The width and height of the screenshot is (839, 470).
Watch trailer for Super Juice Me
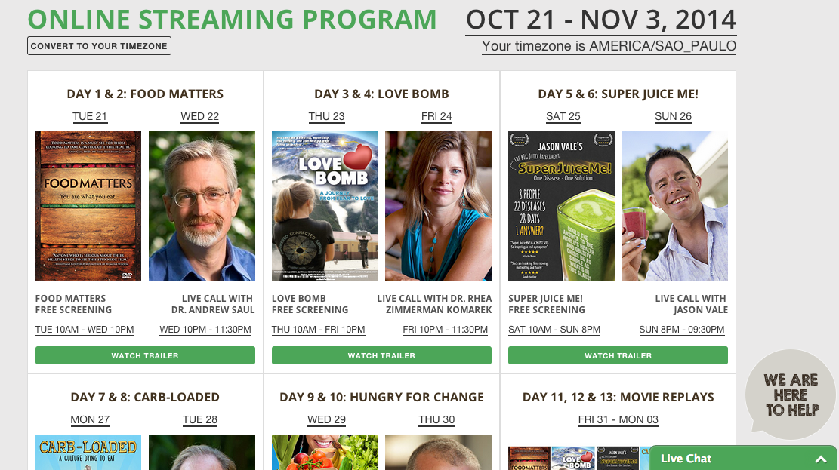click(618, 355)
